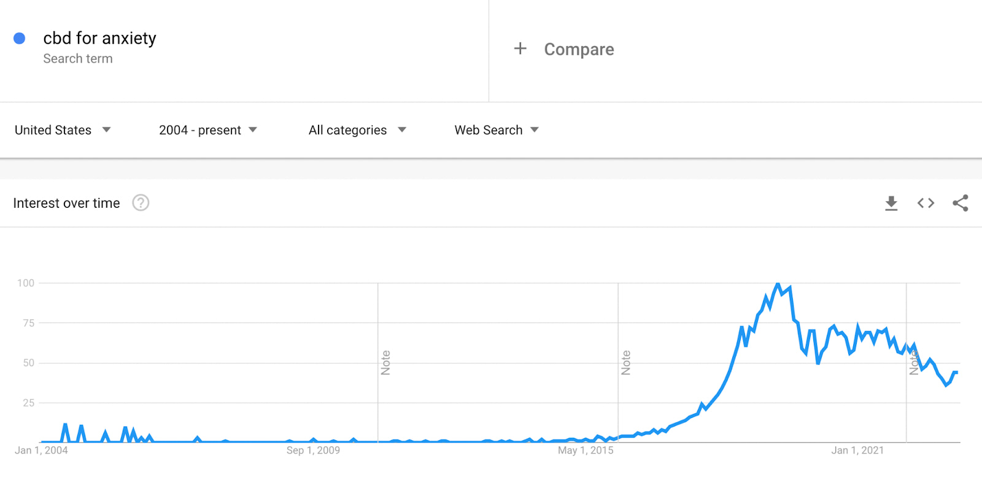Open the Interest over time help tooltip
This screenshot has width=982, height=499.
tap(140, 202)
